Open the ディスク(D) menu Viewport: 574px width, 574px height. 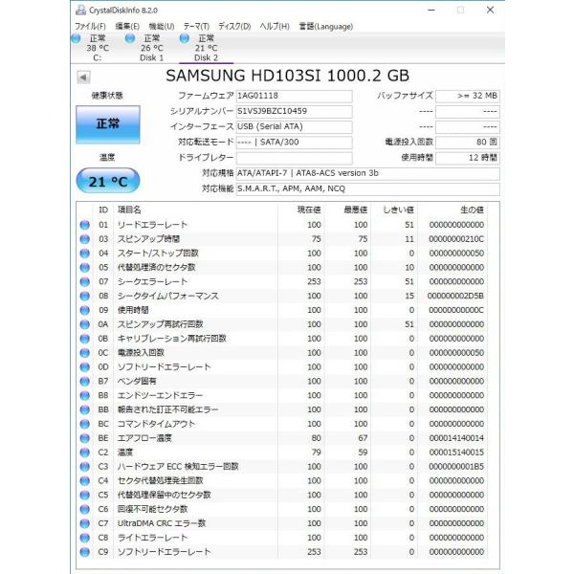(234, 26)
